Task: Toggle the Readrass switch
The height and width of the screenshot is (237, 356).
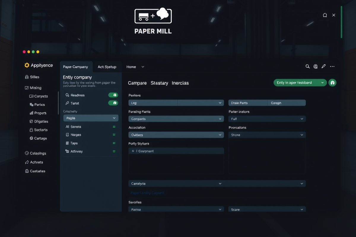Action: pyautogui.click(x=113, y=95)
